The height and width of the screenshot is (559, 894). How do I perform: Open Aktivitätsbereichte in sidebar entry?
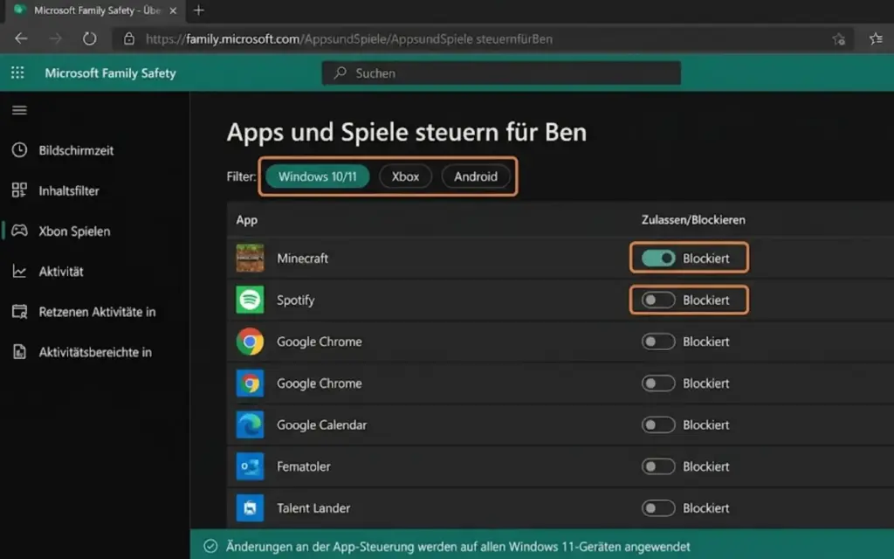coord(94,352)
